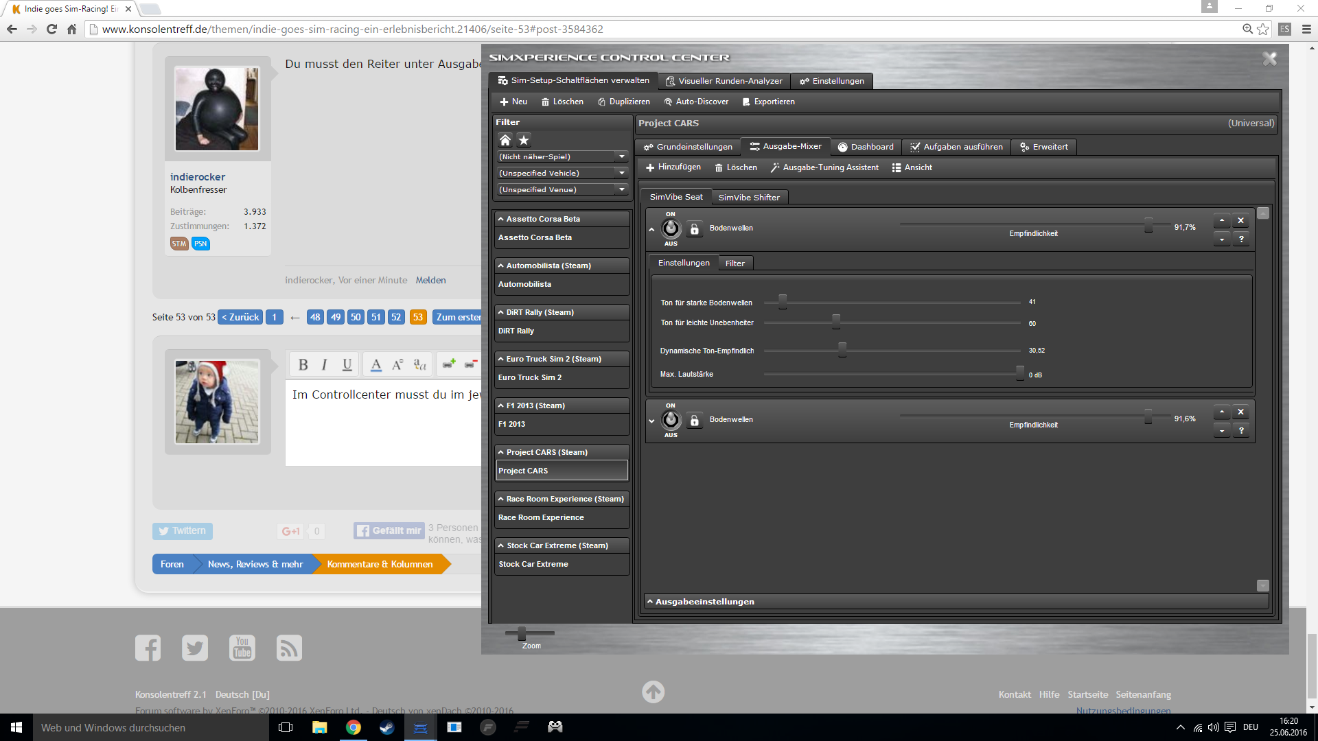The height and width of the screenshot is (741, 1318).
Task: Collapse the Assetto Corsa Beta group header
Action: coord(562,219)
